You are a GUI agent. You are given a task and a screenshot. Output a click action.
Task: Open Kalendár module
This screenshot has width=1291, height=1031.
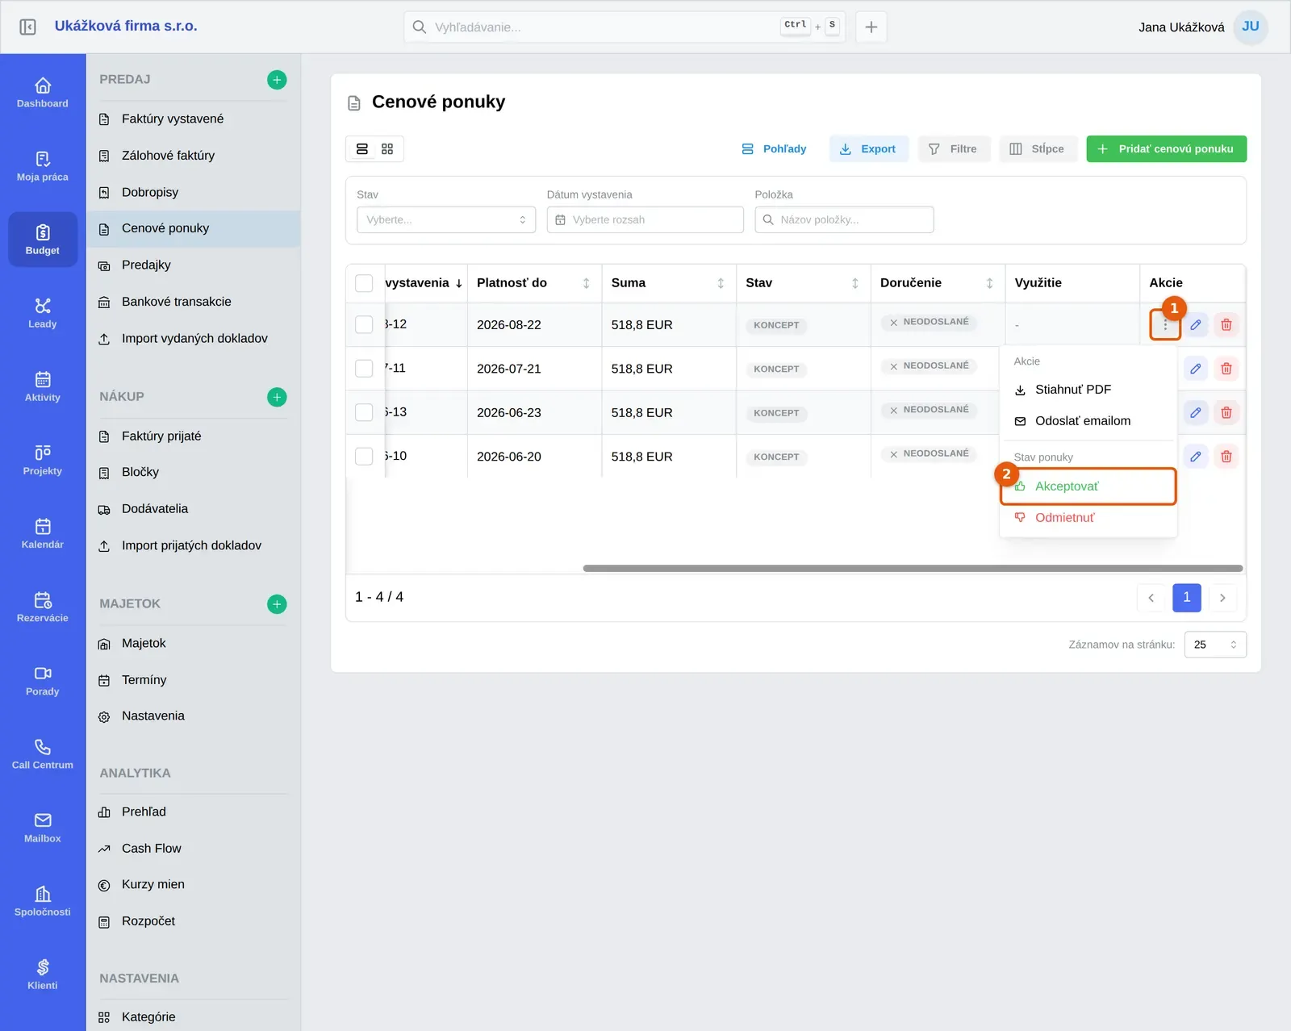(43, 533)
